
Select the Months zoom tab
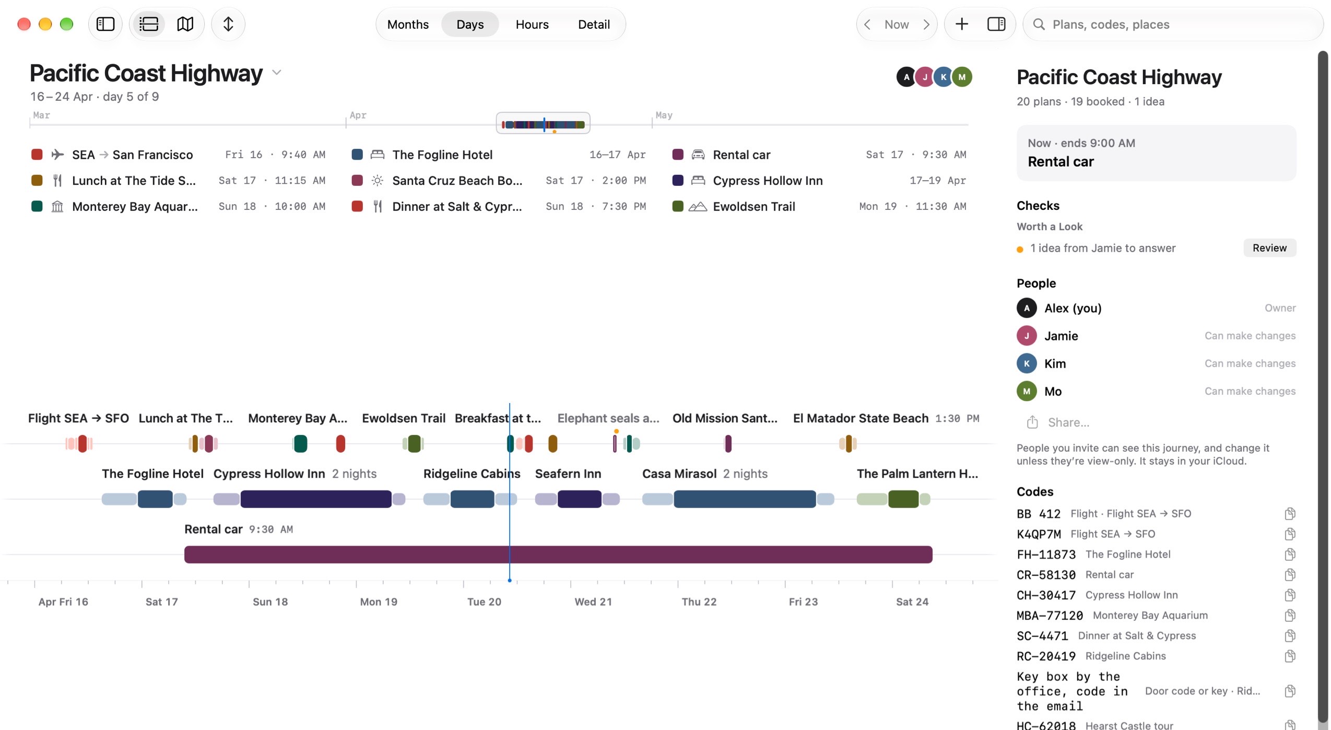(x=408, y=24)
